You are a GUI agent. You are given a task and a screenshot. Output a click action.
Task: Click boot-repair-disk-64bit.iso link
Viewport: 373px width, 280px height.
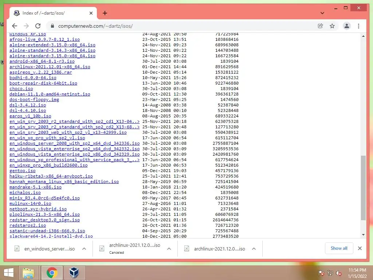point(43,83)
